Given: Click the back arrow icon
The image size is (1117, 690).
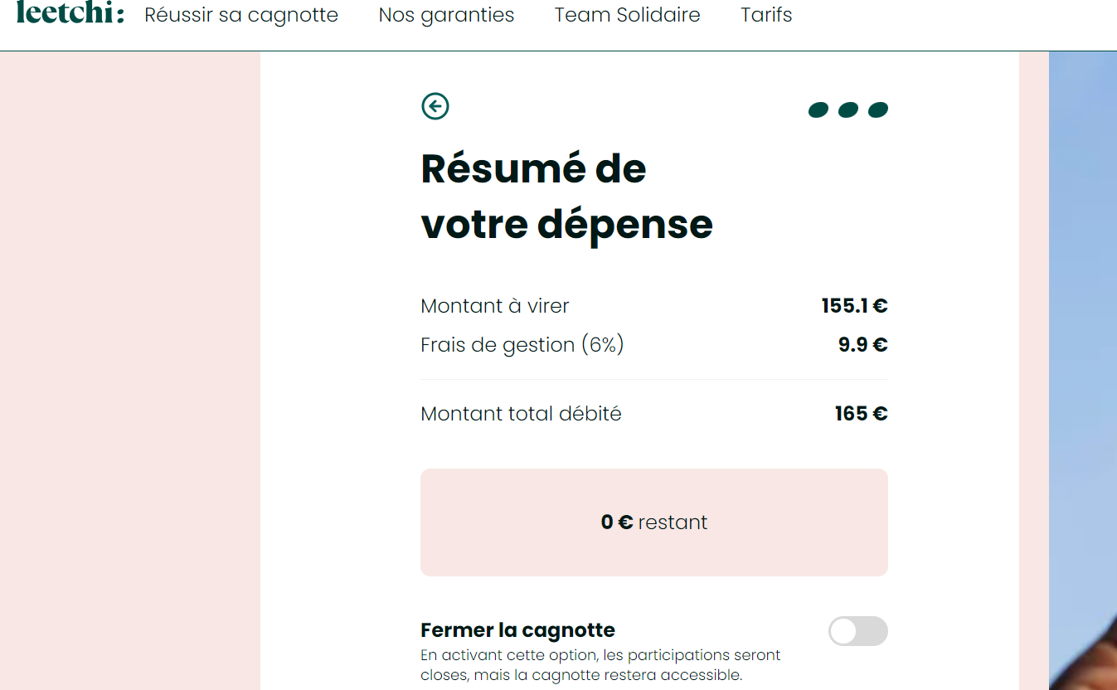Looking at the screenshot, I should (x=435, y=106).
